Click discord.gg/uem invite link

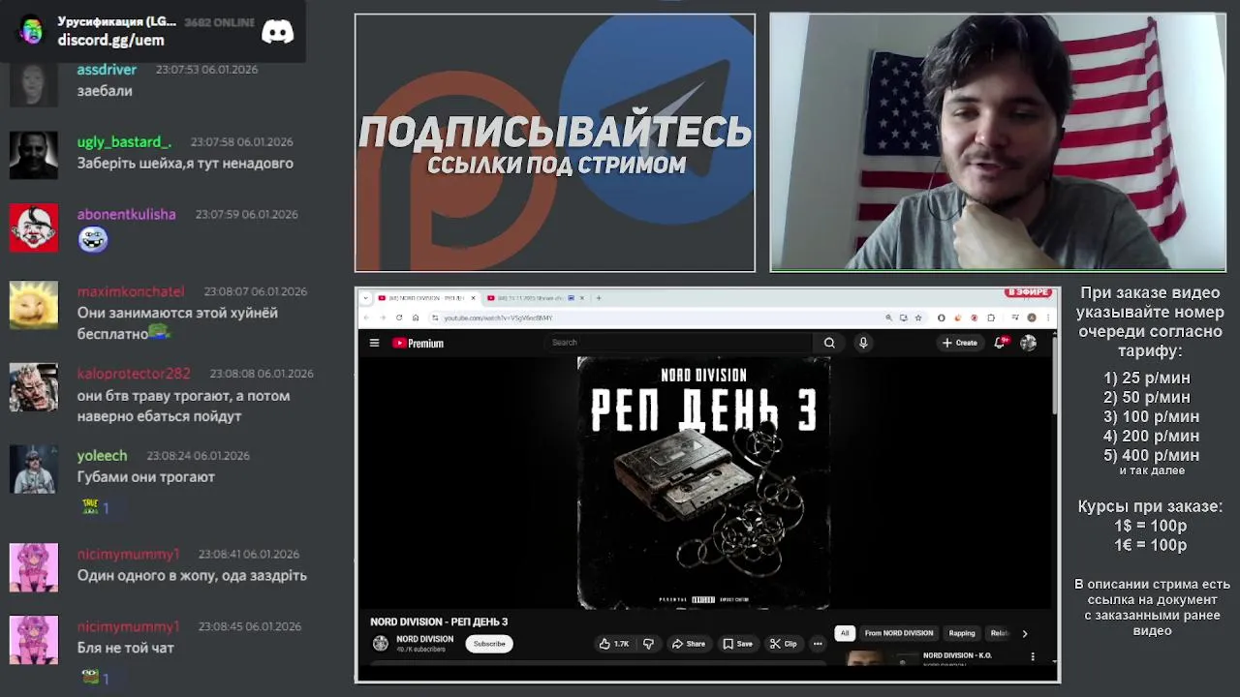click(x=110, y=40)
